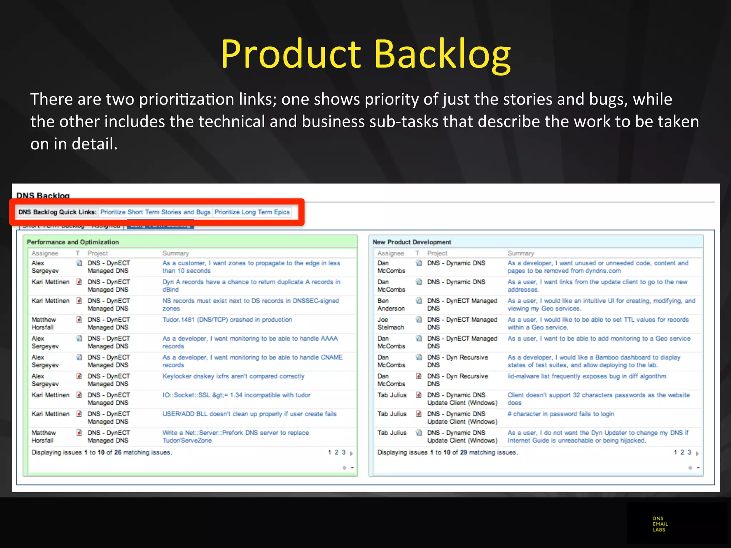Open issue 'Client doesn't support 32 characters passwords'
The image size is (731, 548).
599,399
